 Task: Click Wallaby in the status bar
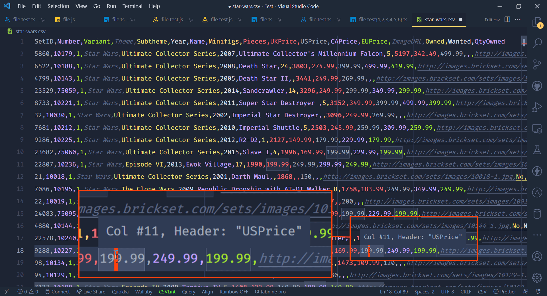(x=144, y=292)
